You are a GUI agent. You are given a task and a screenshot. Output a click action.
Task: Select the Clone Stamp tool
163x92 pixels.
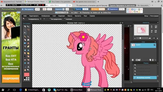28,43
